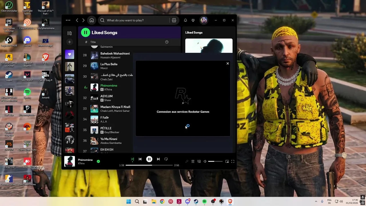Open Epic Games Launcher desktop icon
366x206 pixels.
point(9,25)
